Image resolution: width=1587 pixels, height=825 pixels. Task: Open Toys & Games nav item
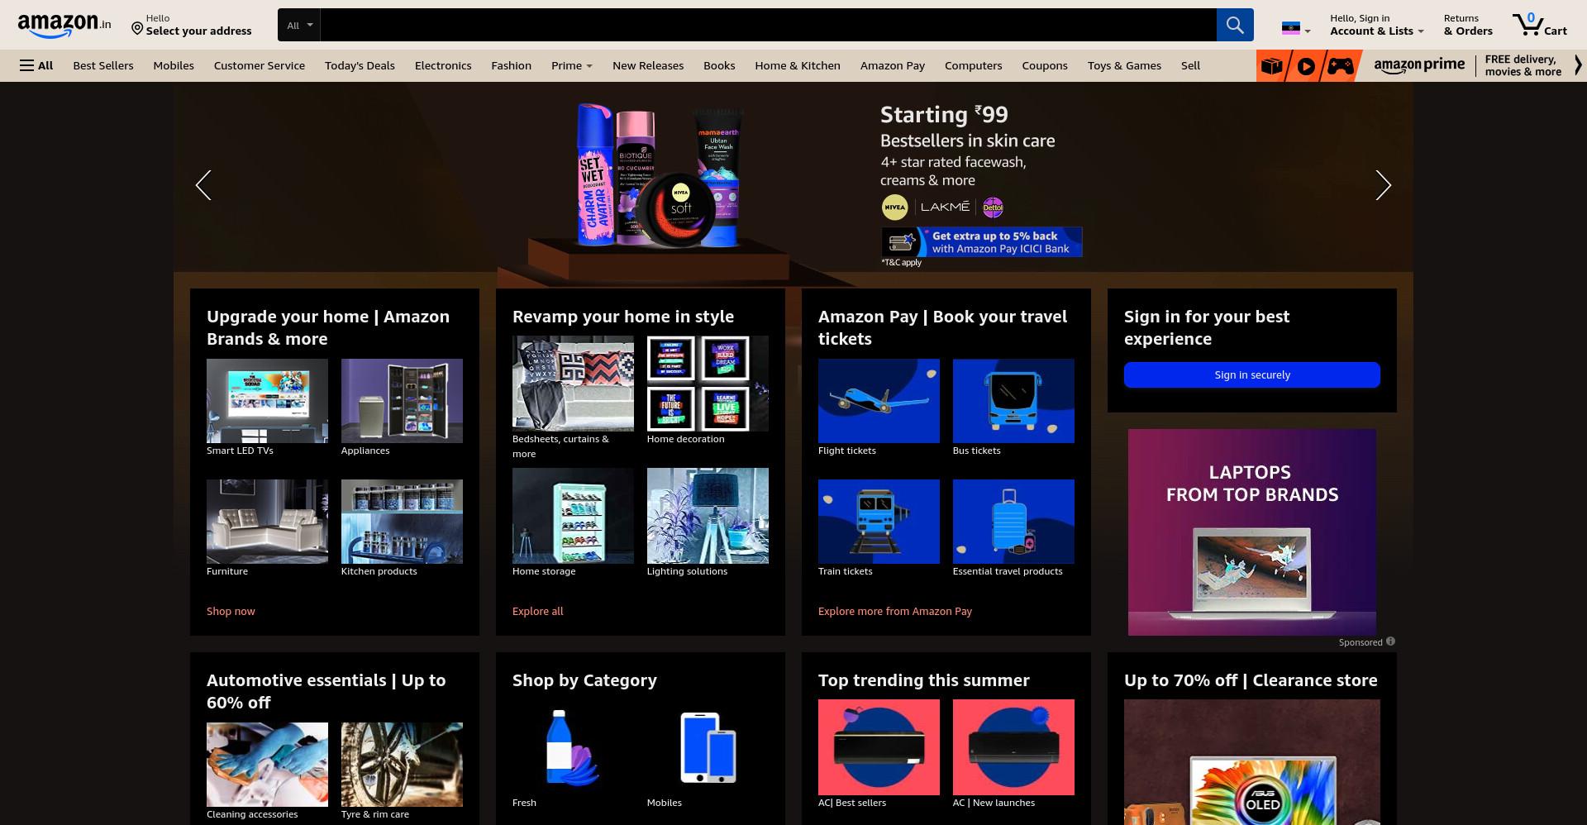[1124, 65]
